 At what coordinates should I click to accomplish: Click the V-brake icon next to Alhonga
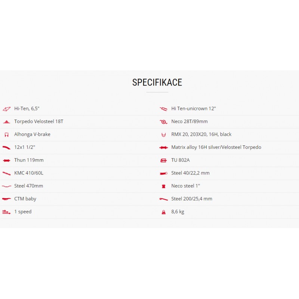tap(6, 135)
